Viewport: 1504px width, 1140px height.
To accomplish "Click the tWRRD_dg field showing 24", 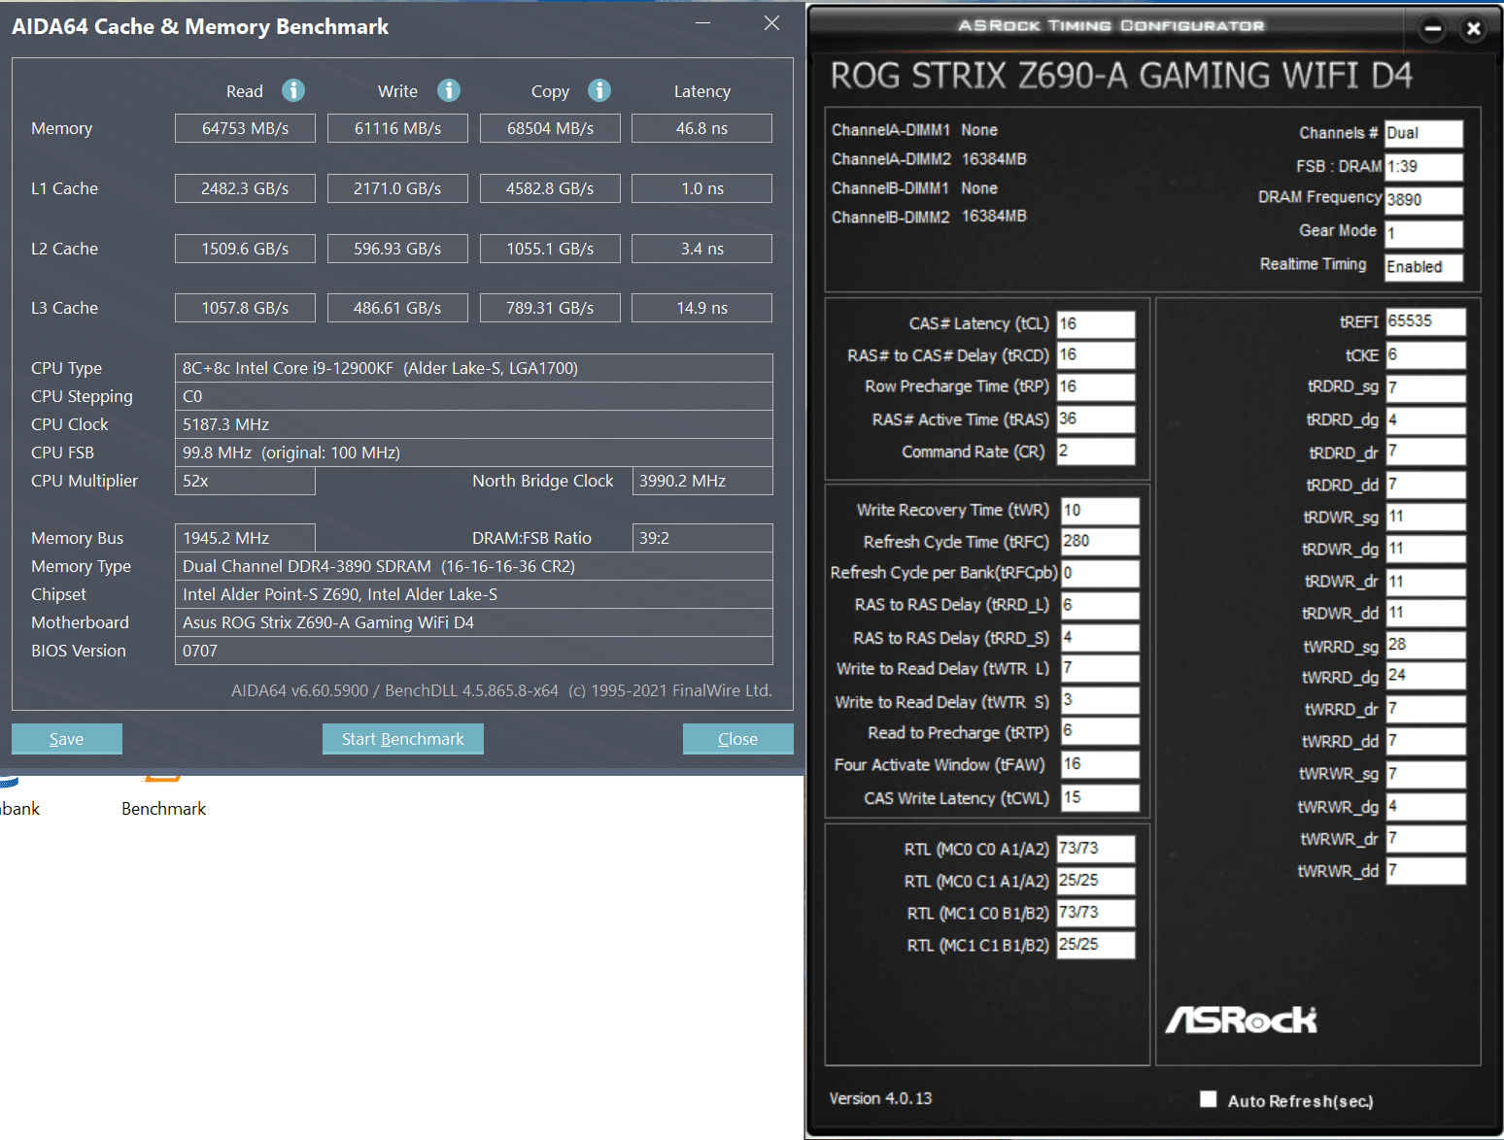I will [1425, 676].
